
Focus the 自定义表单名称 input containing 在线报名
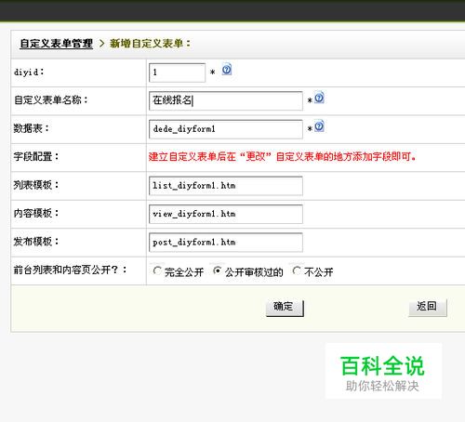(226, 100)
